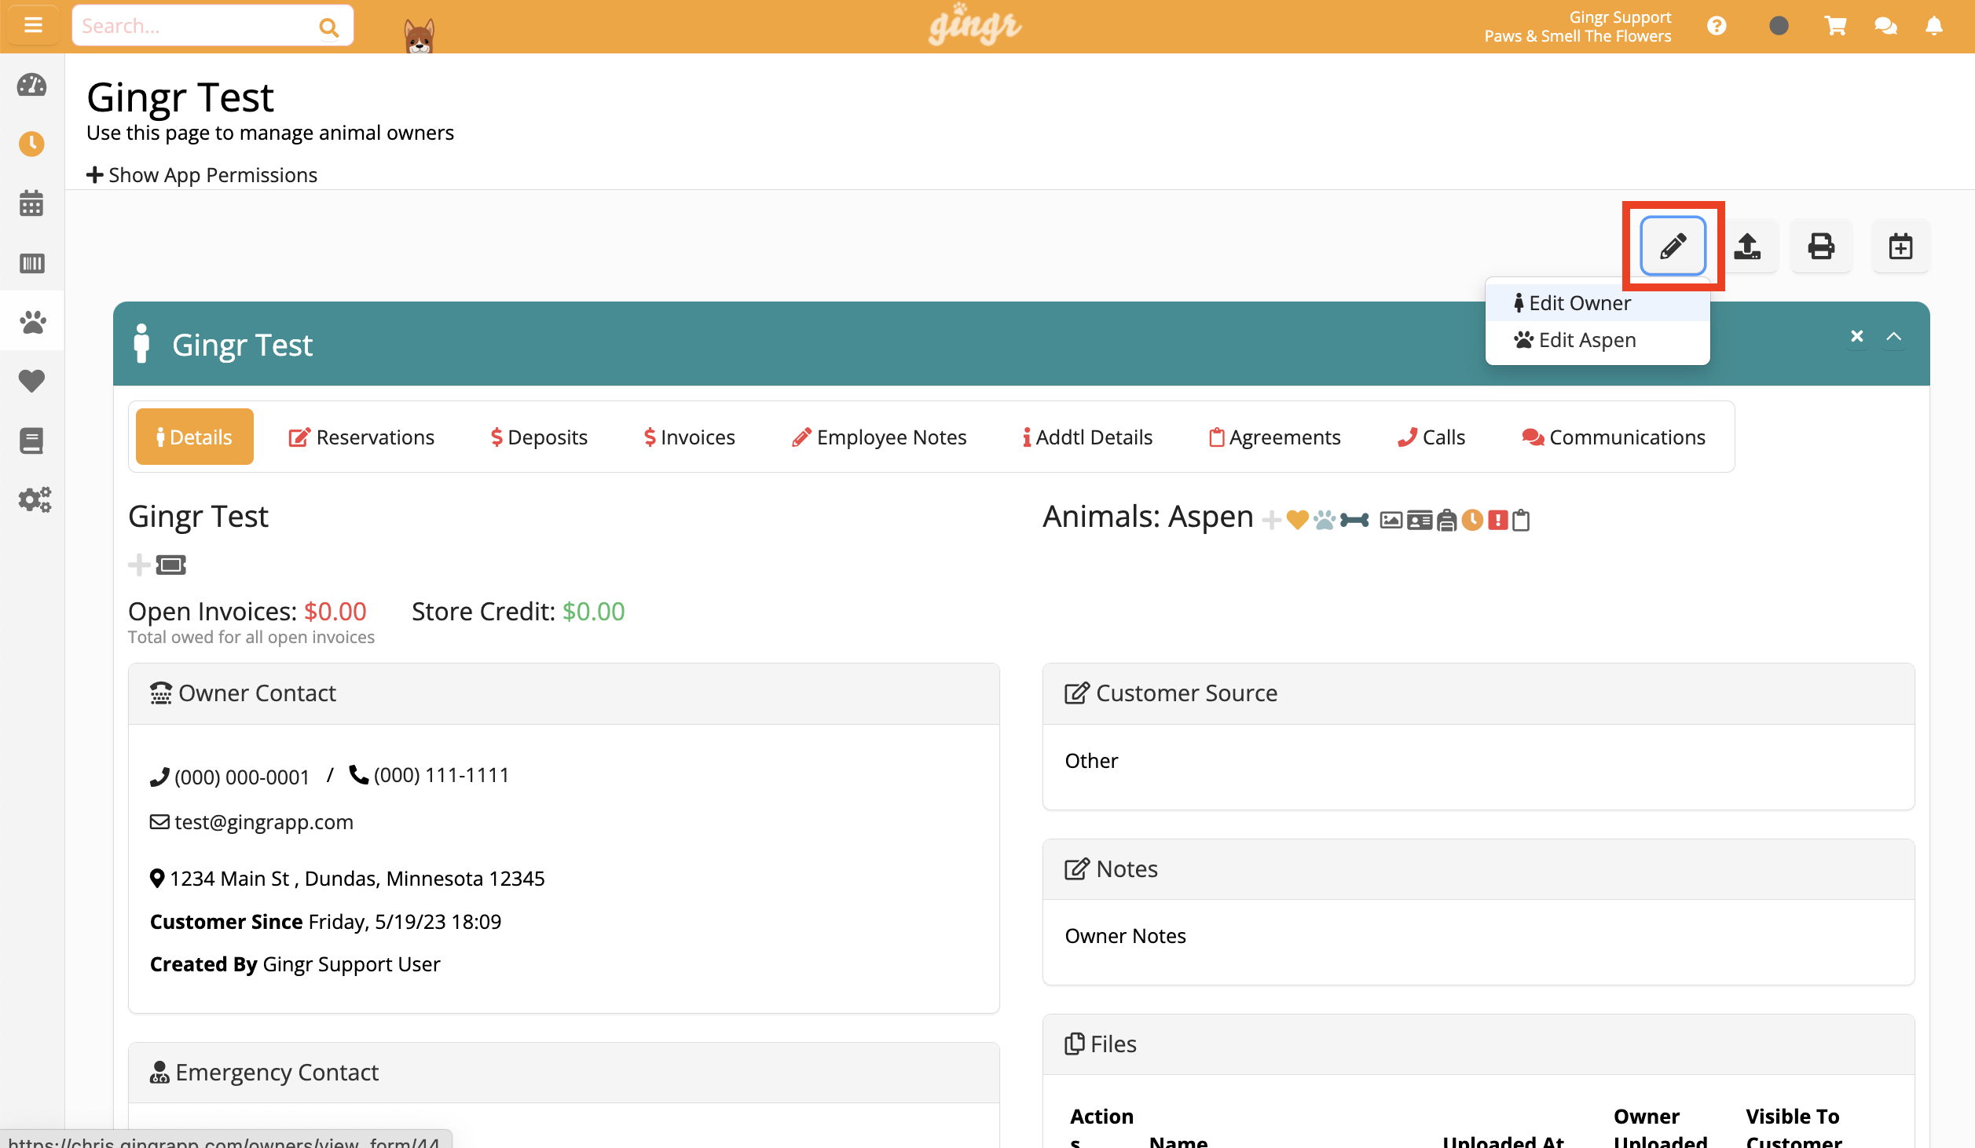Viewport: 1975px width, 1148px height.
Task: Click the orange clock icon beside Aspen
Action: [1472, 520]
